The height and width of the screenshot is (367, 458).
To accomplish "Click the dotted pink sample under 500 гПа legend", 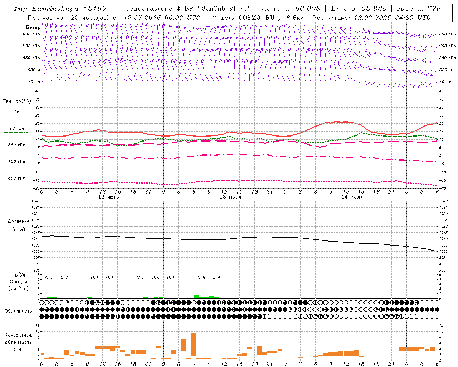I will [16, 182].
